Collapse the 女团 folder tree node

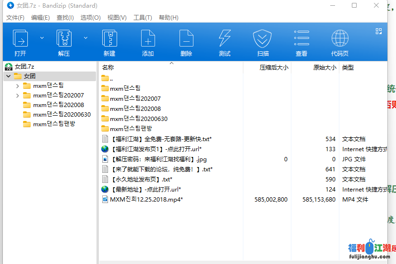point(9,76)
